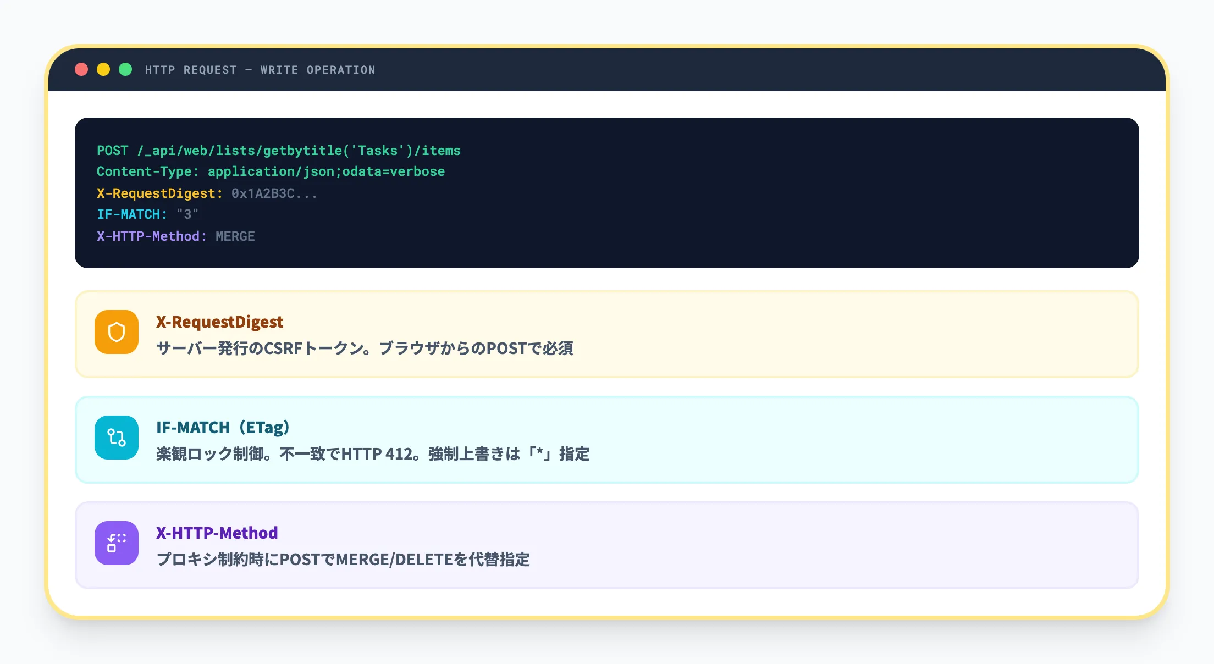The image size is (1214, 664).
Task: Toggle the X-RequestDigest CSRF info card
Action: 605,334
